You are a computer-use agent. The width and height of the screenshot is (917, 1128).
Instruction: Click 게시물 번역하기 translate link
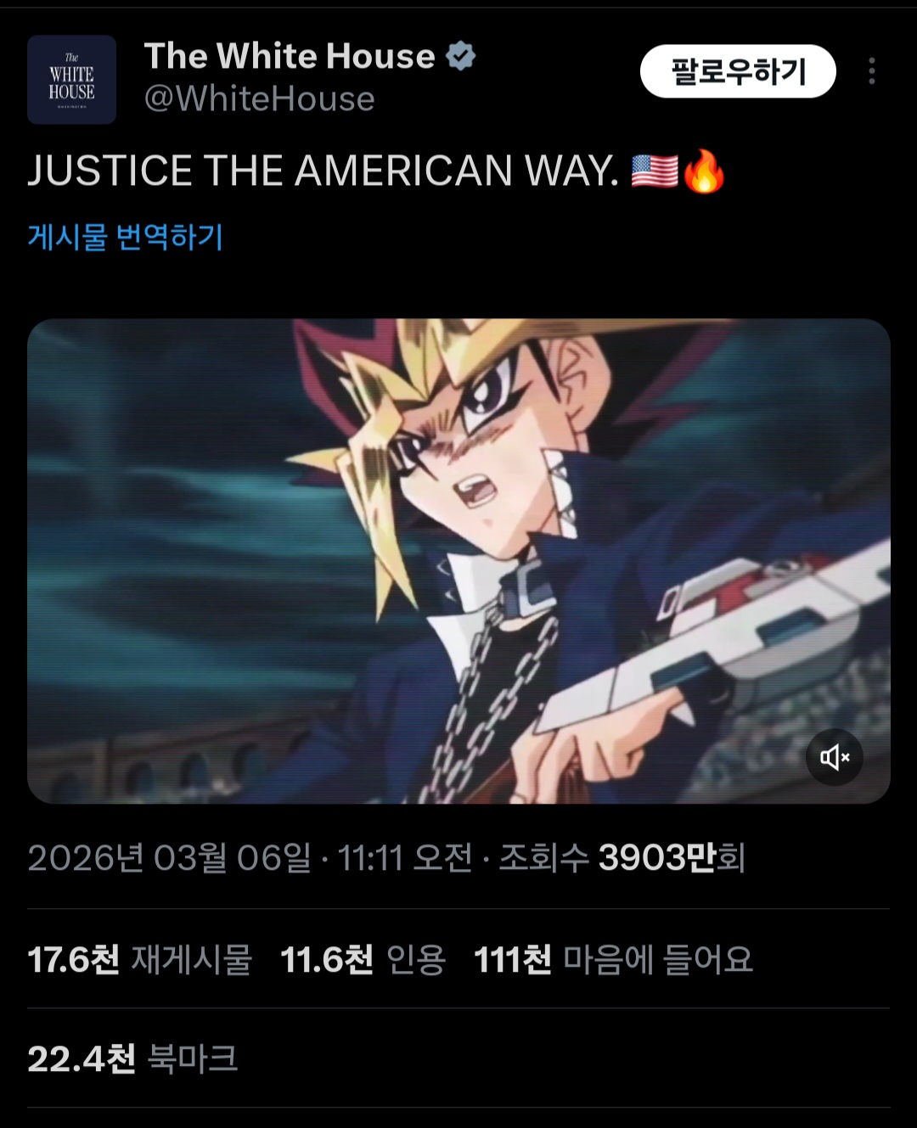[x=125, y=236]
